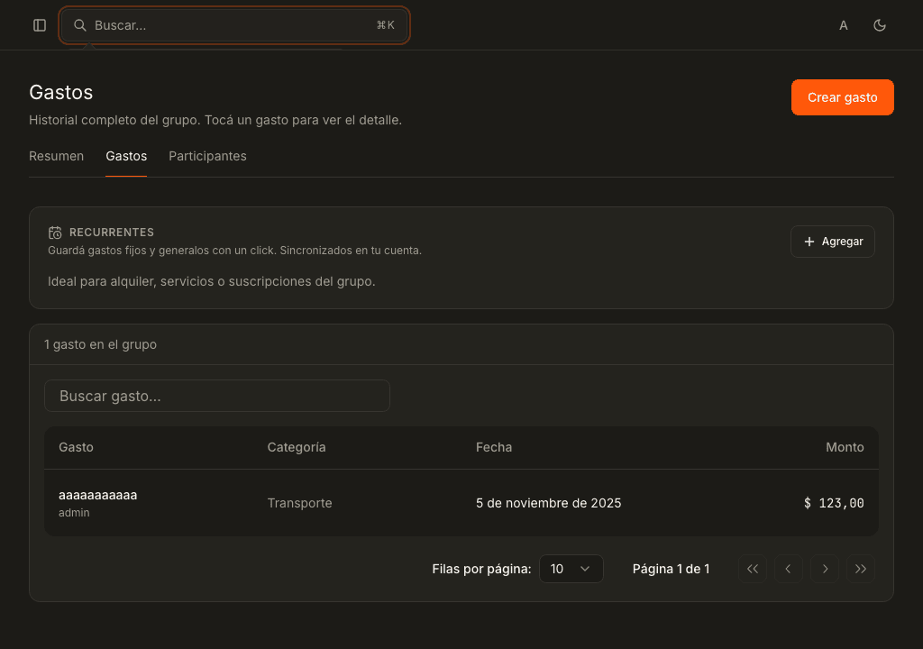This screenshot has height=649, width=923.
Task: Click the Recurrentes calendar icon
Action: pyautogui.click(x=55, y=233)
